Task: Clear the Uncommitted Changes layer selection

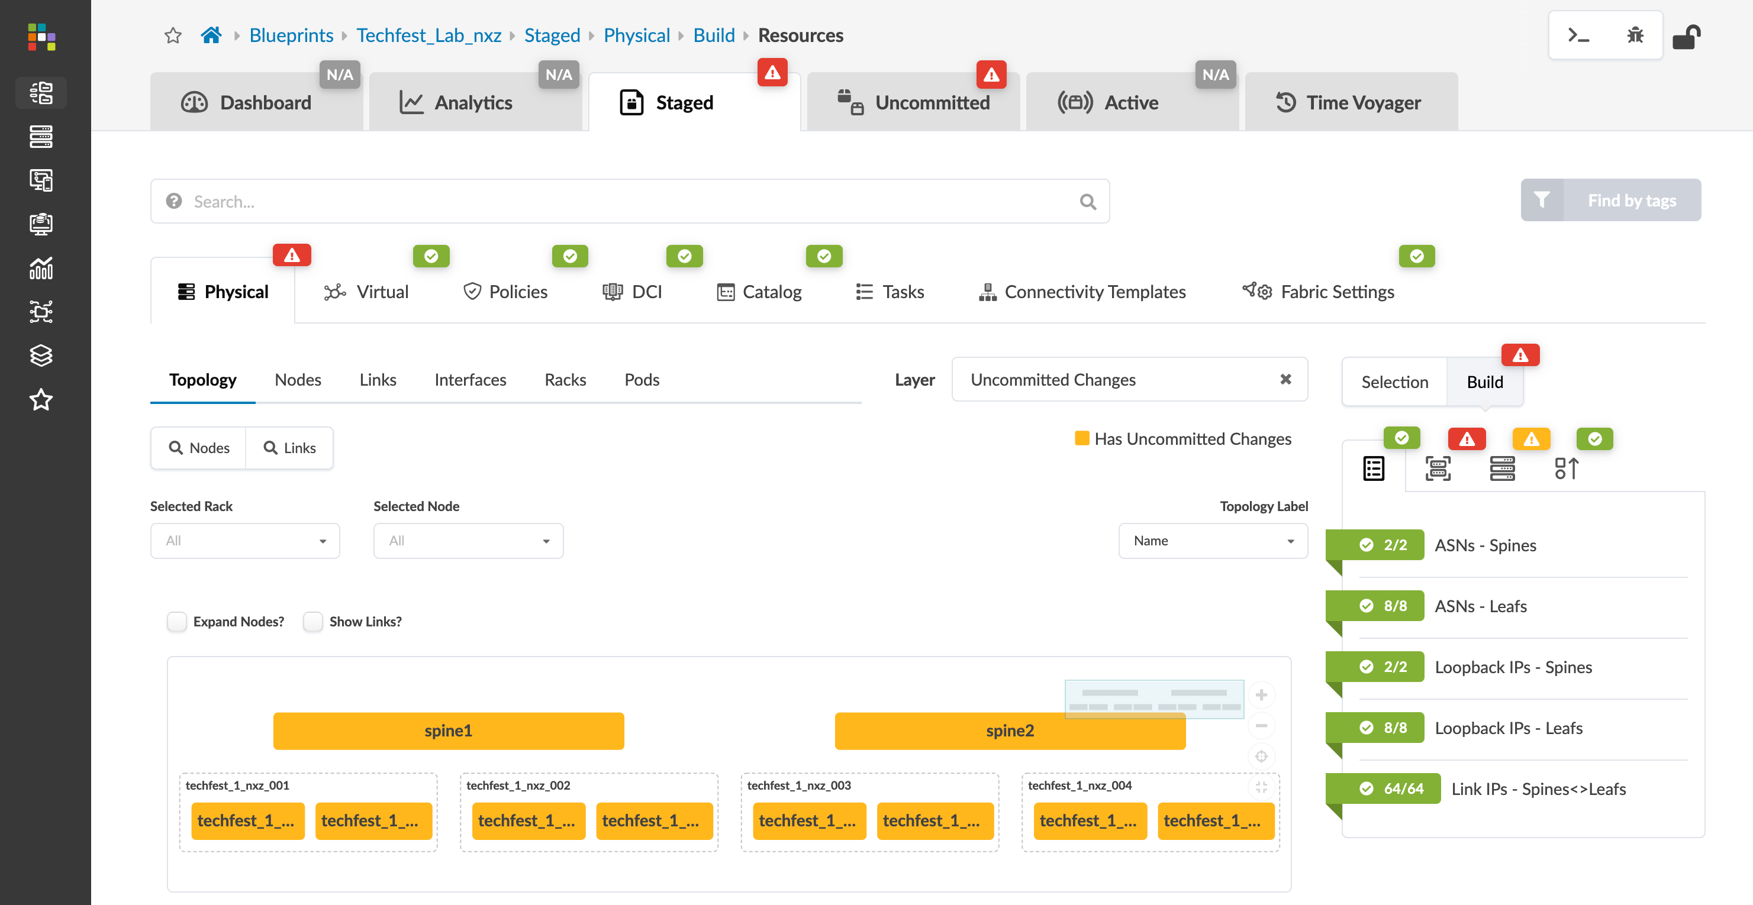Action: click(x=1285, y=379)
